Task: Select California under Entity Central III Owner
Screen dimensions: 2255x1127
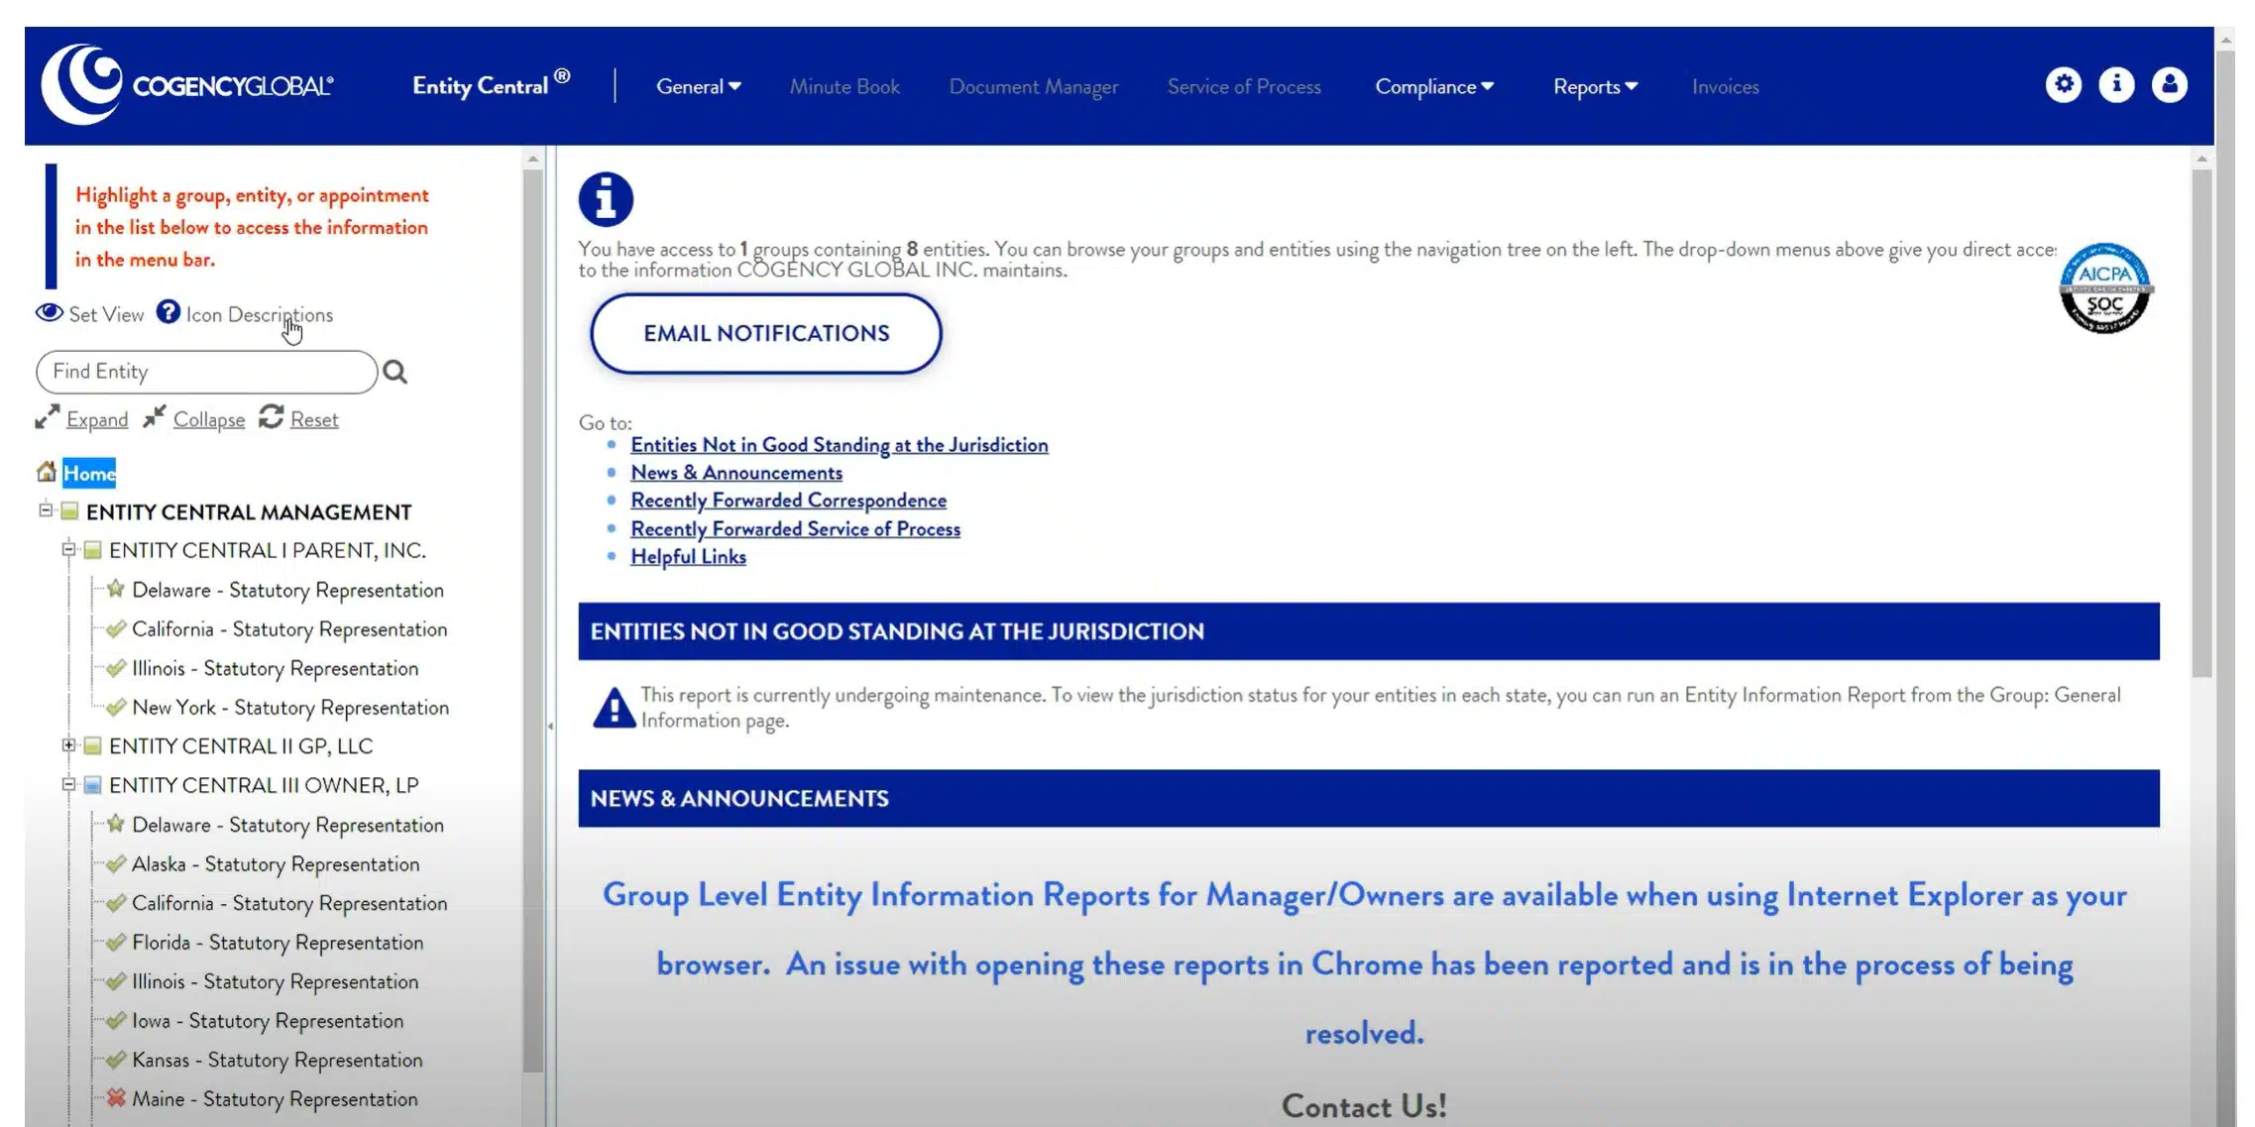Action: (289, 903)
